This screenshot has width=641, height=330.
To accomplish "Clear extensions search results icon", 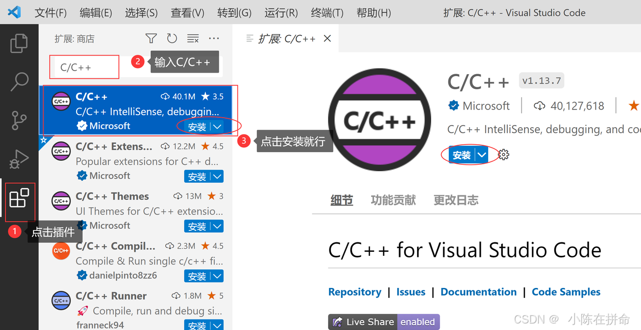I will tap(193, 39).
